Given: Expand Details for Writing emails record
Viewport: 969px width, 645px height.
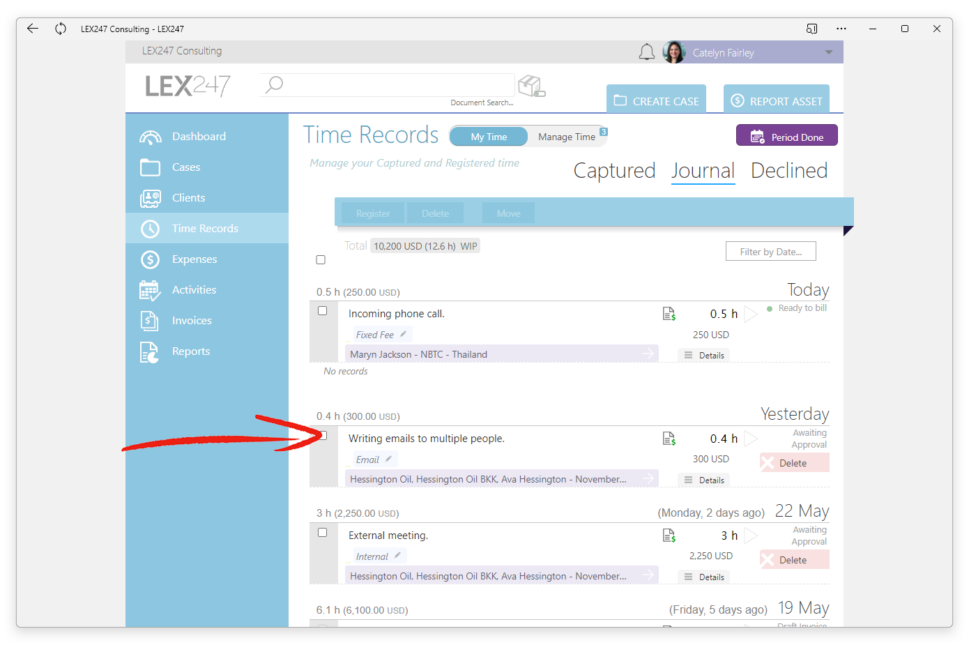Looking at the screenshot, I should point(704,480).
